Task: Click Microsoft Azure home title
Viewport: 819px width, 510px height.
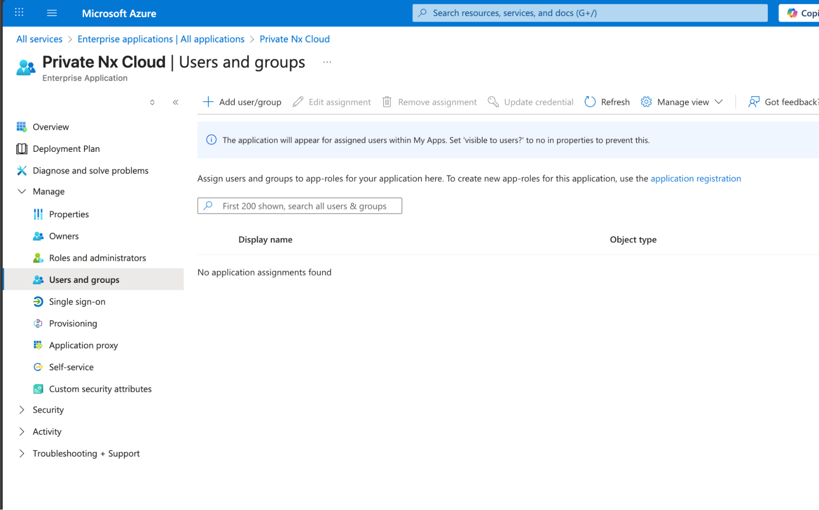Action: pos(119,13)
